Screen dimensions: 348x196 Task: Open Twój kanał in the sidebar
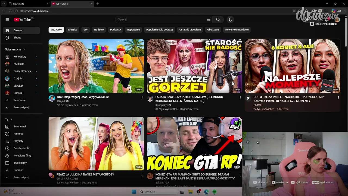(x=21, y=127)
